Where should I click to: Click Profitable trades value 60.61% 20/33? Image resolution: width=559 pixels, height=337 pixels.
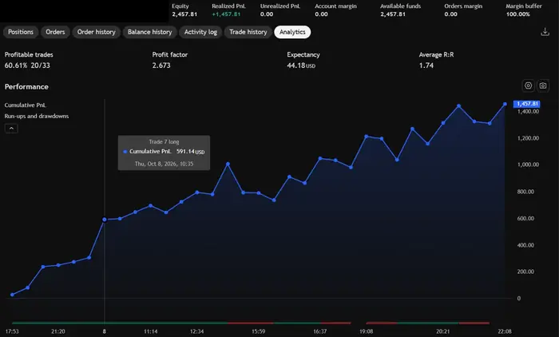pyautogui.click(x=27, y=65)
